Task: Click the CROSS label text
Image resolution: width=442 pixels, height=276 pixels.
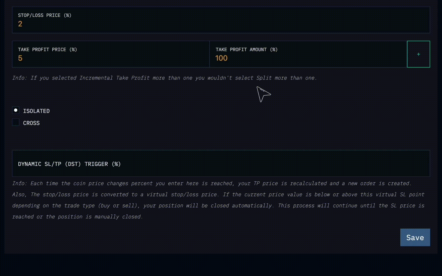Action: point(31,123)
